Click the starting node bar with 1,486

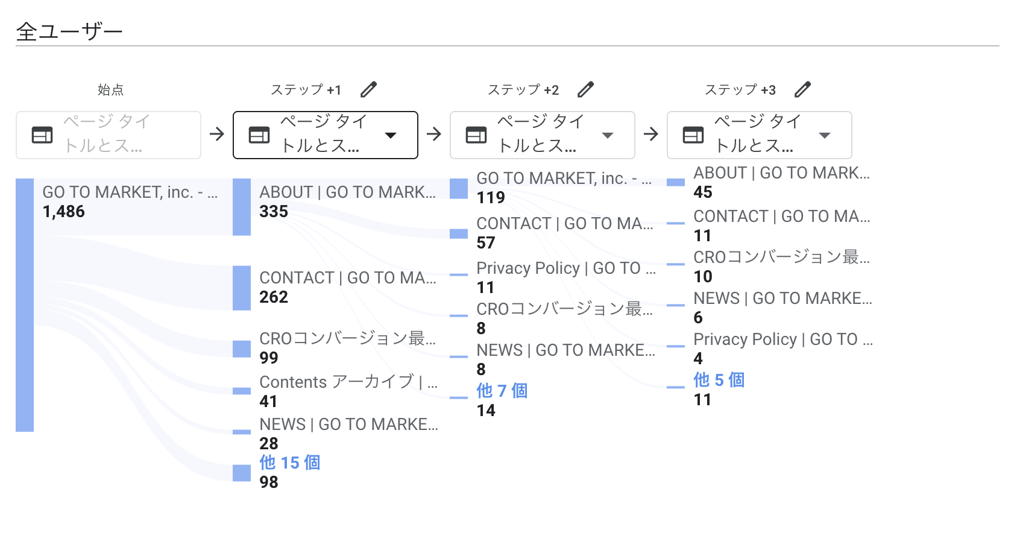point(25,305)
